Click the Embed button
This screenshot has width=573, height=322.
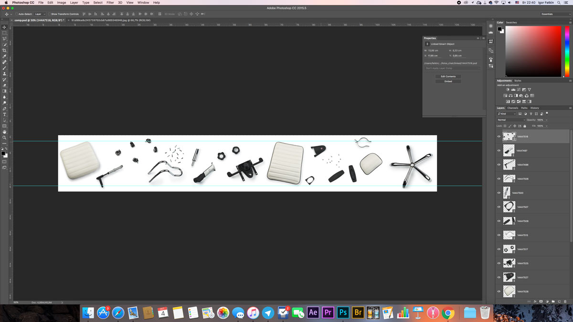448,82
